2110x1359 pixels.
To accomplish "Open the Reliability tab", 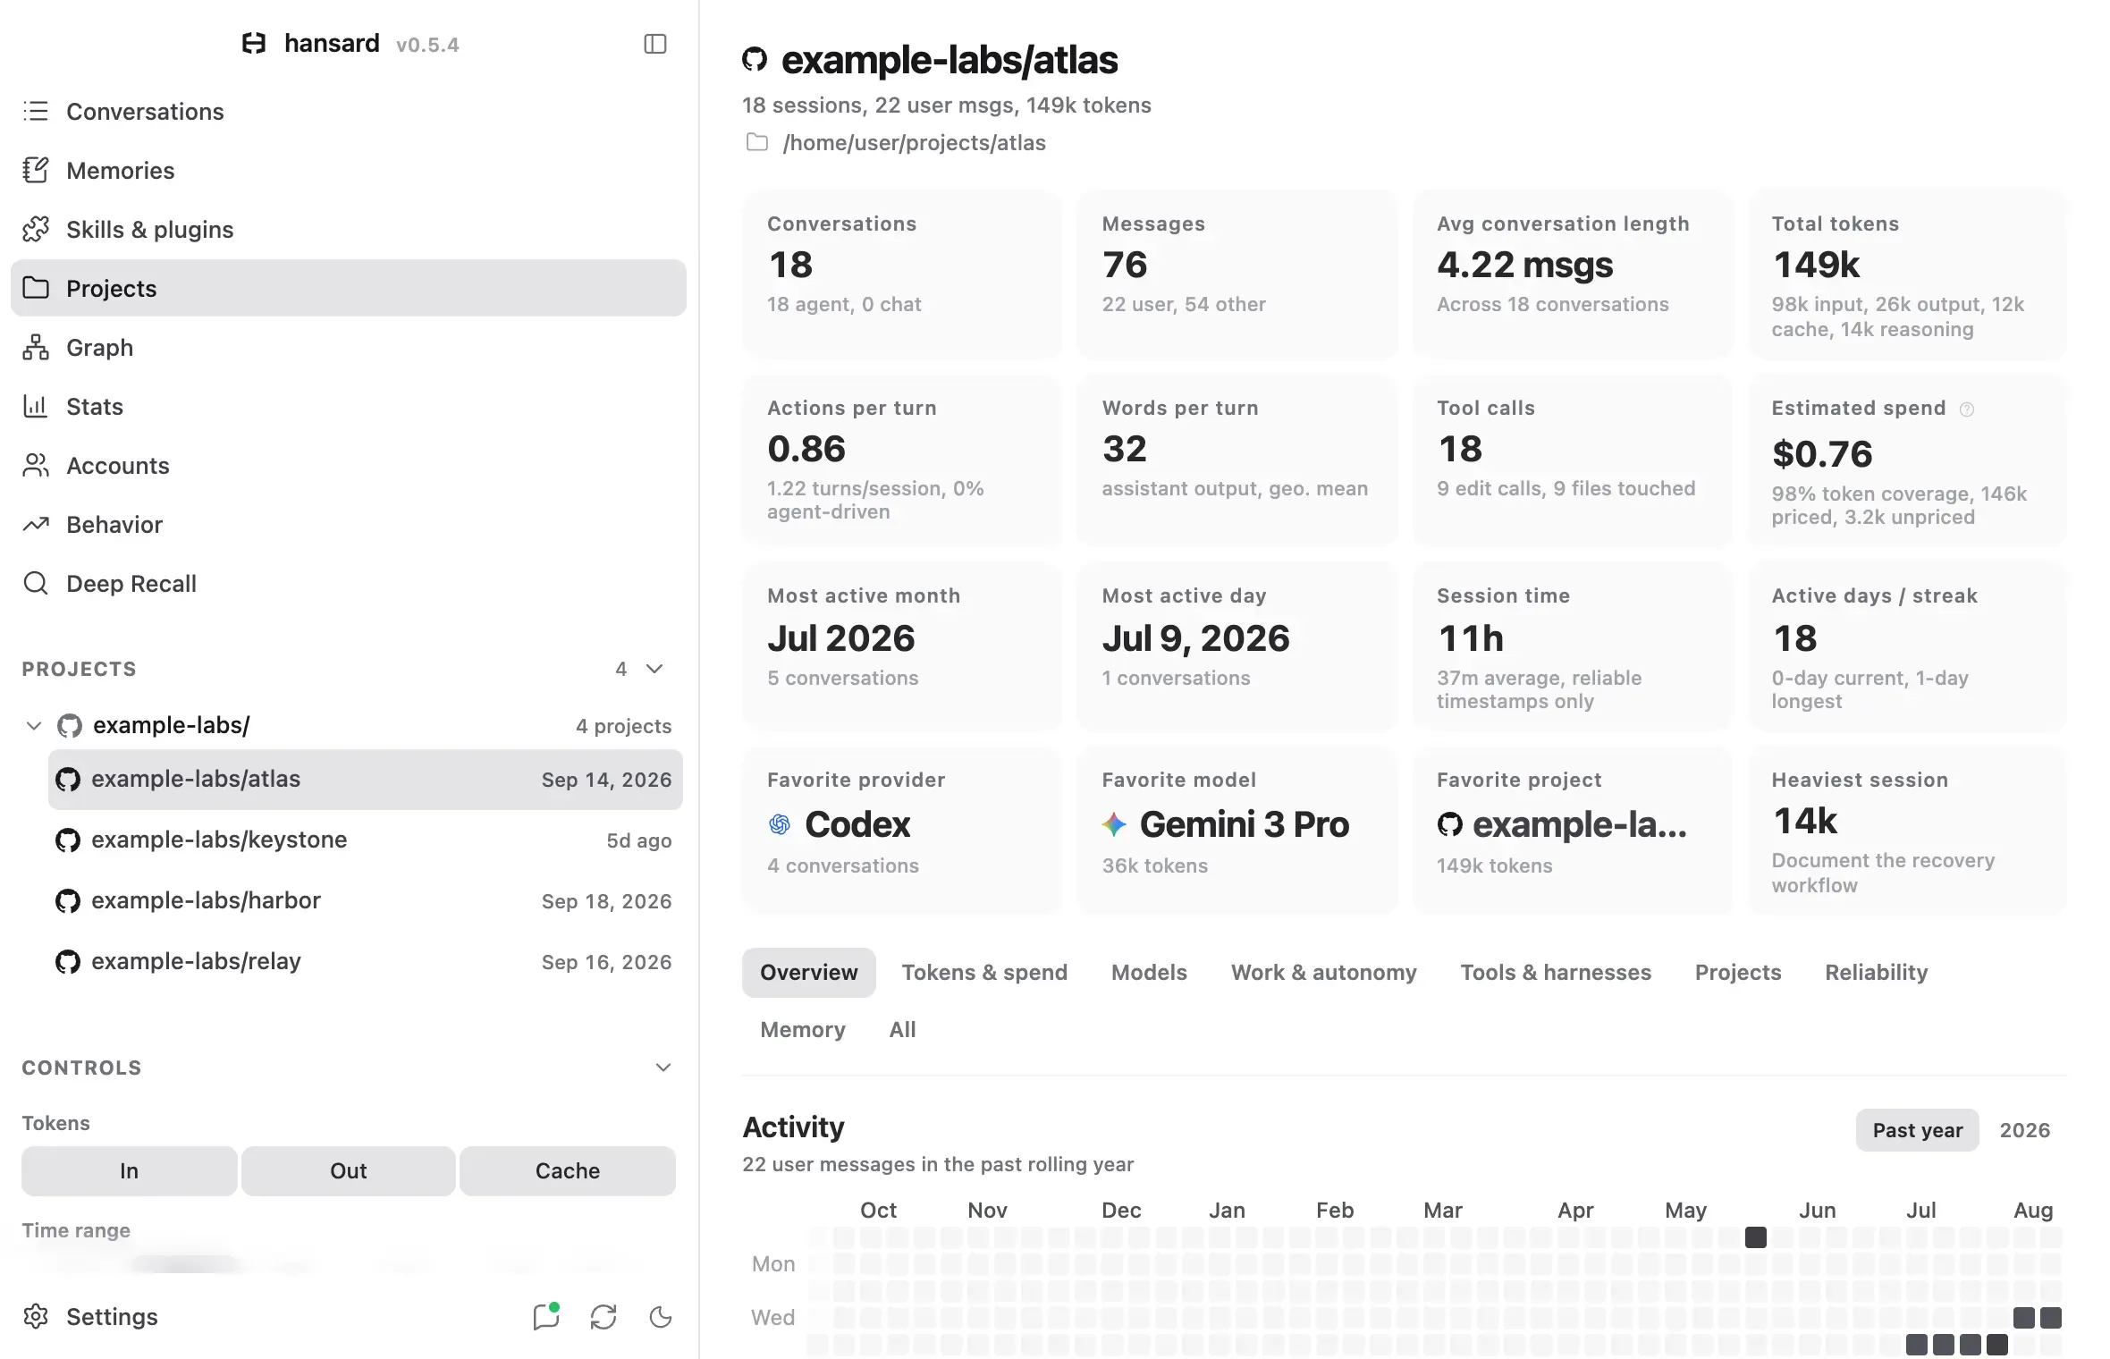I will click(1876, 972).
